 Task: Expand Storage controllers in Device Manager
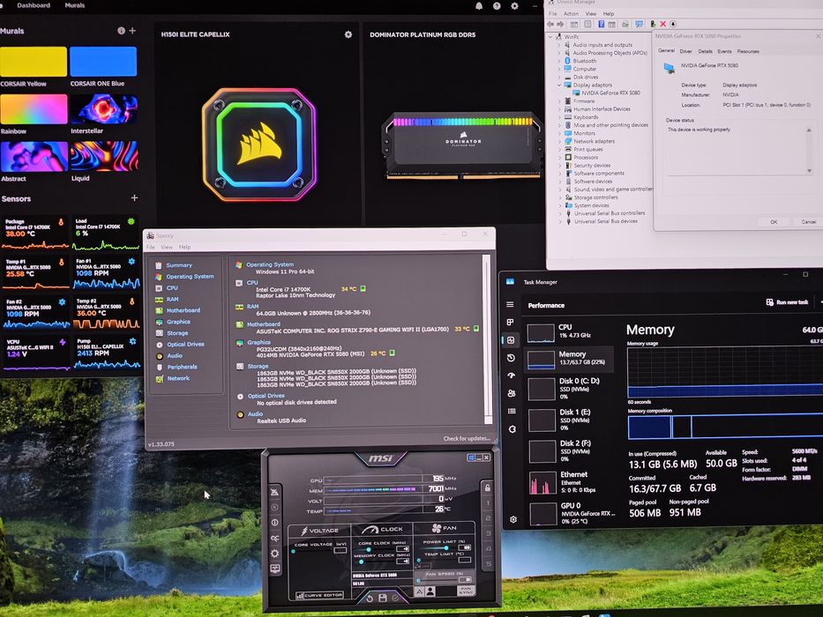click(560, 197)
